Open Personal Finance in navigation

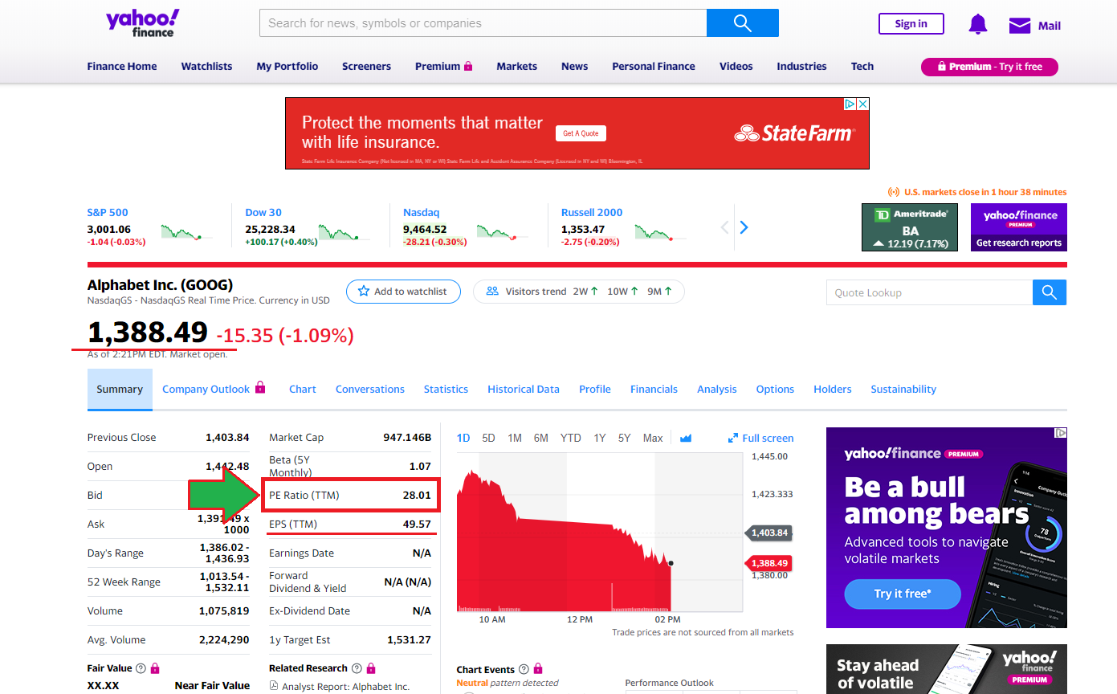tap(654, 66)
